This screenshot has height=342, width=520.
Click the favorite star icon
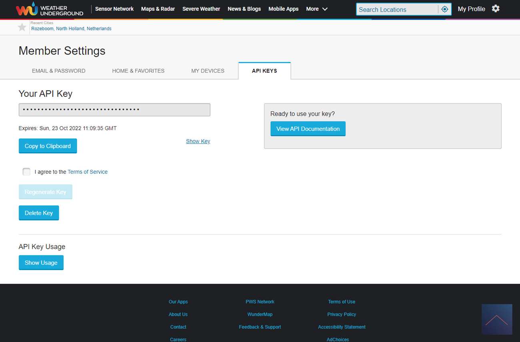coord(22,27)
